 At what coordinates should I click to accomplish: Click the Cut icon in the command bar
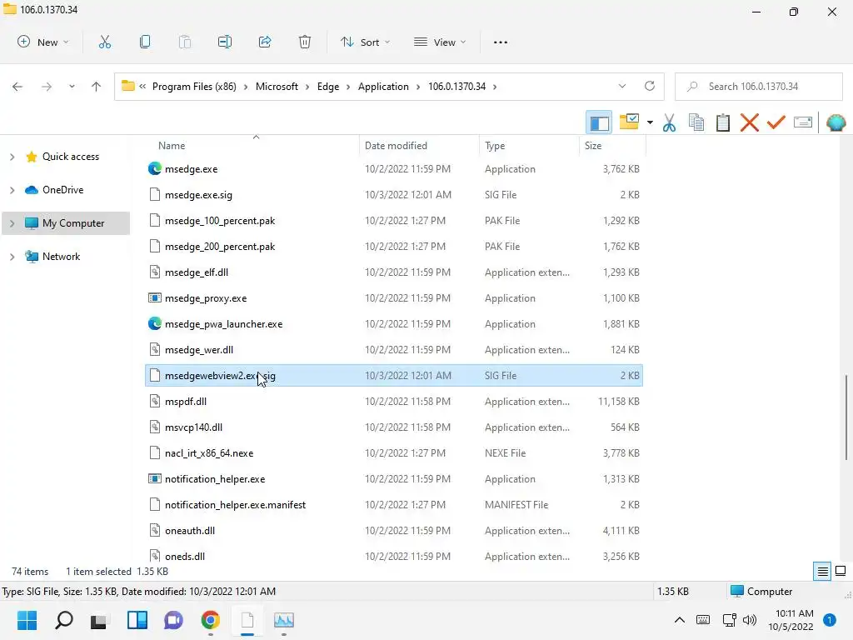point(105,42)
